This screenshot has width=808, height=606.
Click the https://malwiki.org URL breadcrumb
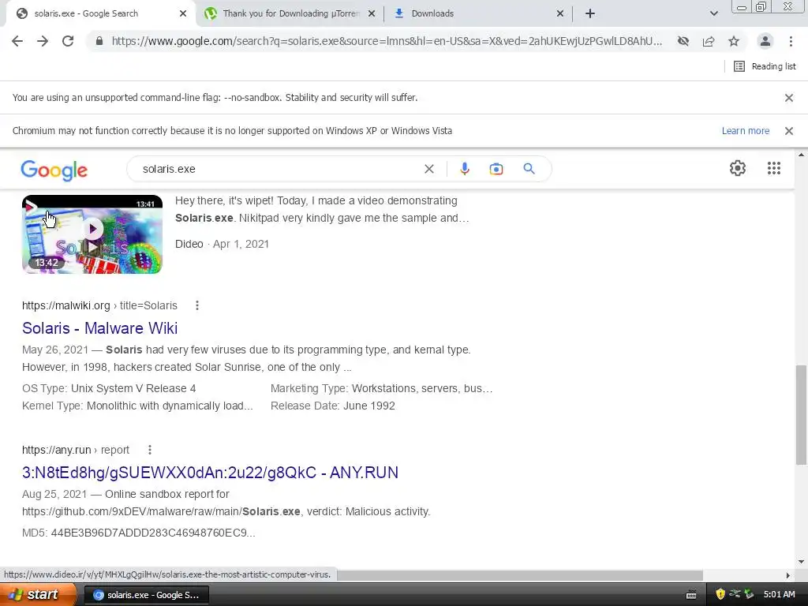99,305
